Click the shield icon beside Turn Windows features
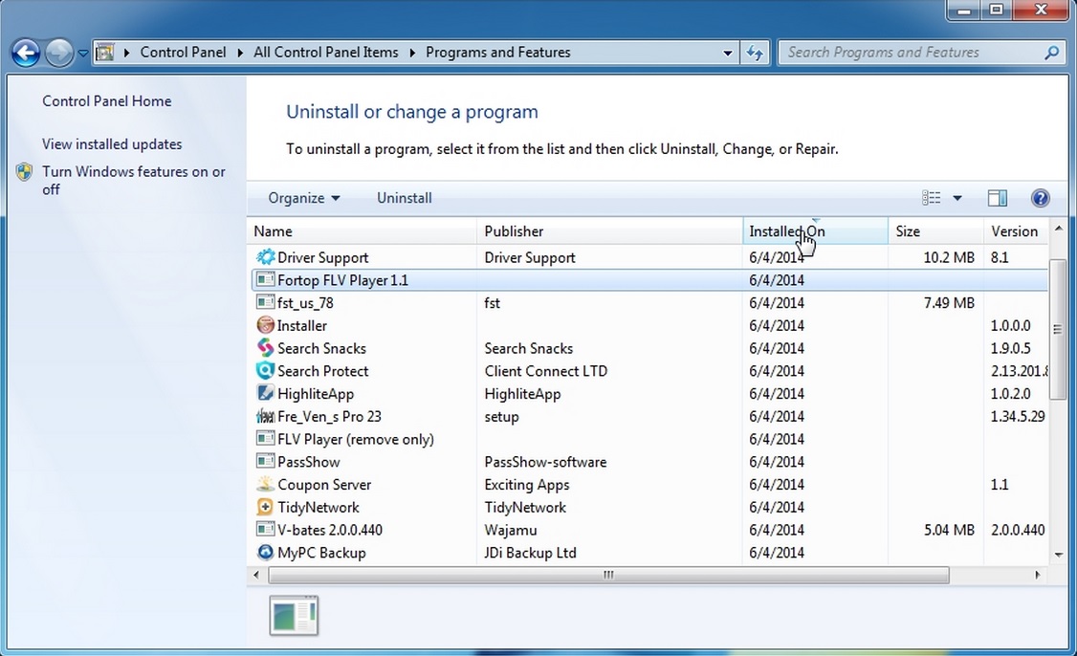 click(x=25, y=172)
